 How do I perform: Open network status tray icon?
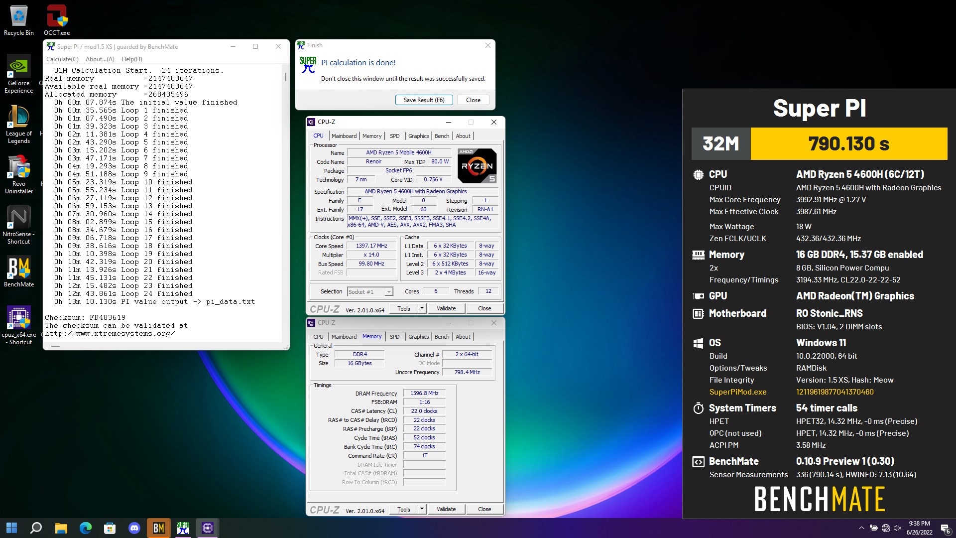pos(886,528)
